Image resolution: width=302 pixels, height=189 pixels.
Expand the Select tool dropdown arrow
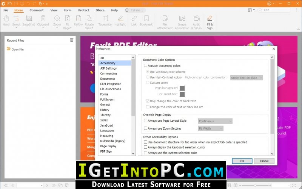pyautogui.click(x=16, y=27)
